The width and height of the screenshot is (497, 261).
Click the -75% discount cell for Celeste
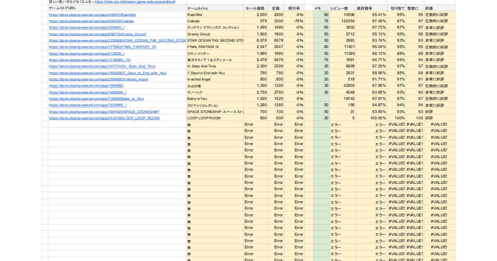click(298, 21)
